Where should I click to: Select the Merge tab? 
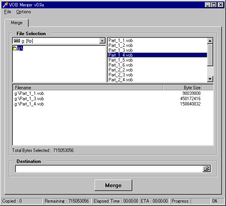17,23
